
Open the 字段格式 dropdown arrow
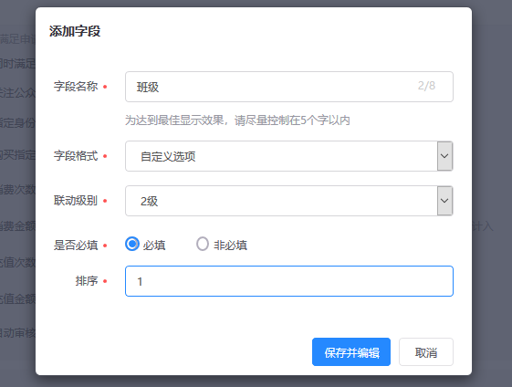[x=444, y=156]
